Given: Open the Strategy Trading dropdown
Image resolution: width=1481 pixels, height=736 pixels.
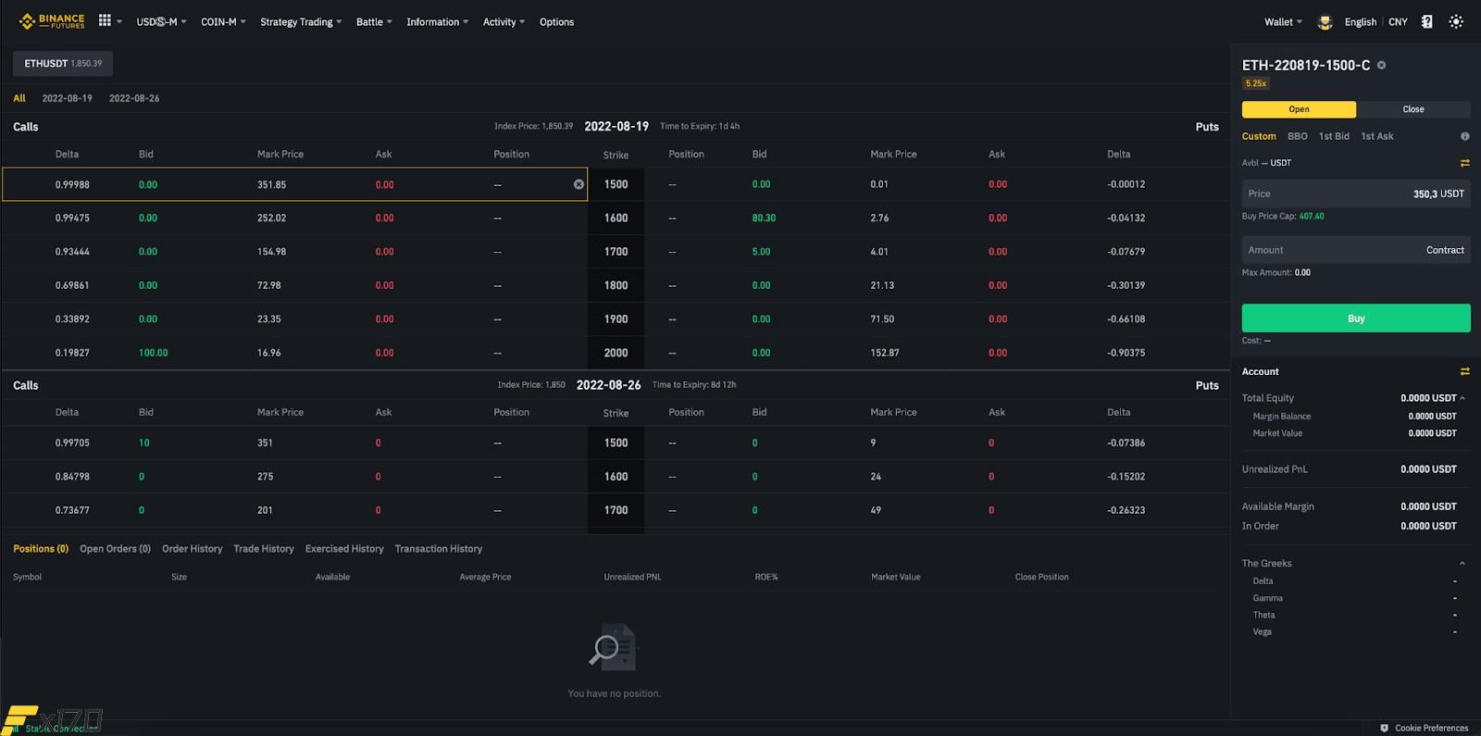Looking at the screenshot, I should tap(301, 22).
